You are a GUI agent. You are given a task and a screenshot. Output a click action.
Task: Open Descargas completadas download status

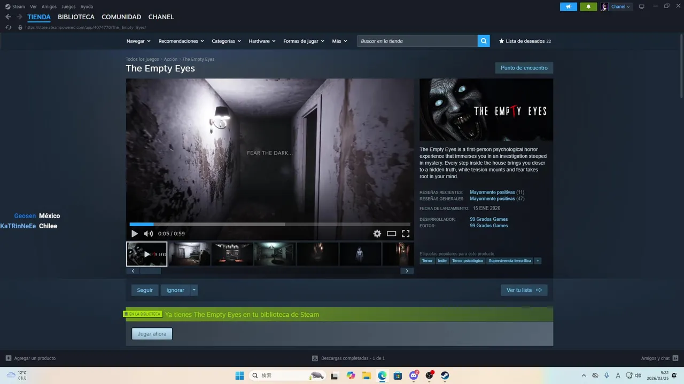(x=348, y=358)
